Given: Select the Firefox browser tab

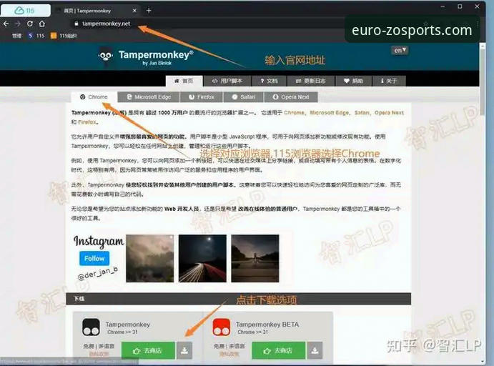Looking at the screenshot, I should 202,97.
